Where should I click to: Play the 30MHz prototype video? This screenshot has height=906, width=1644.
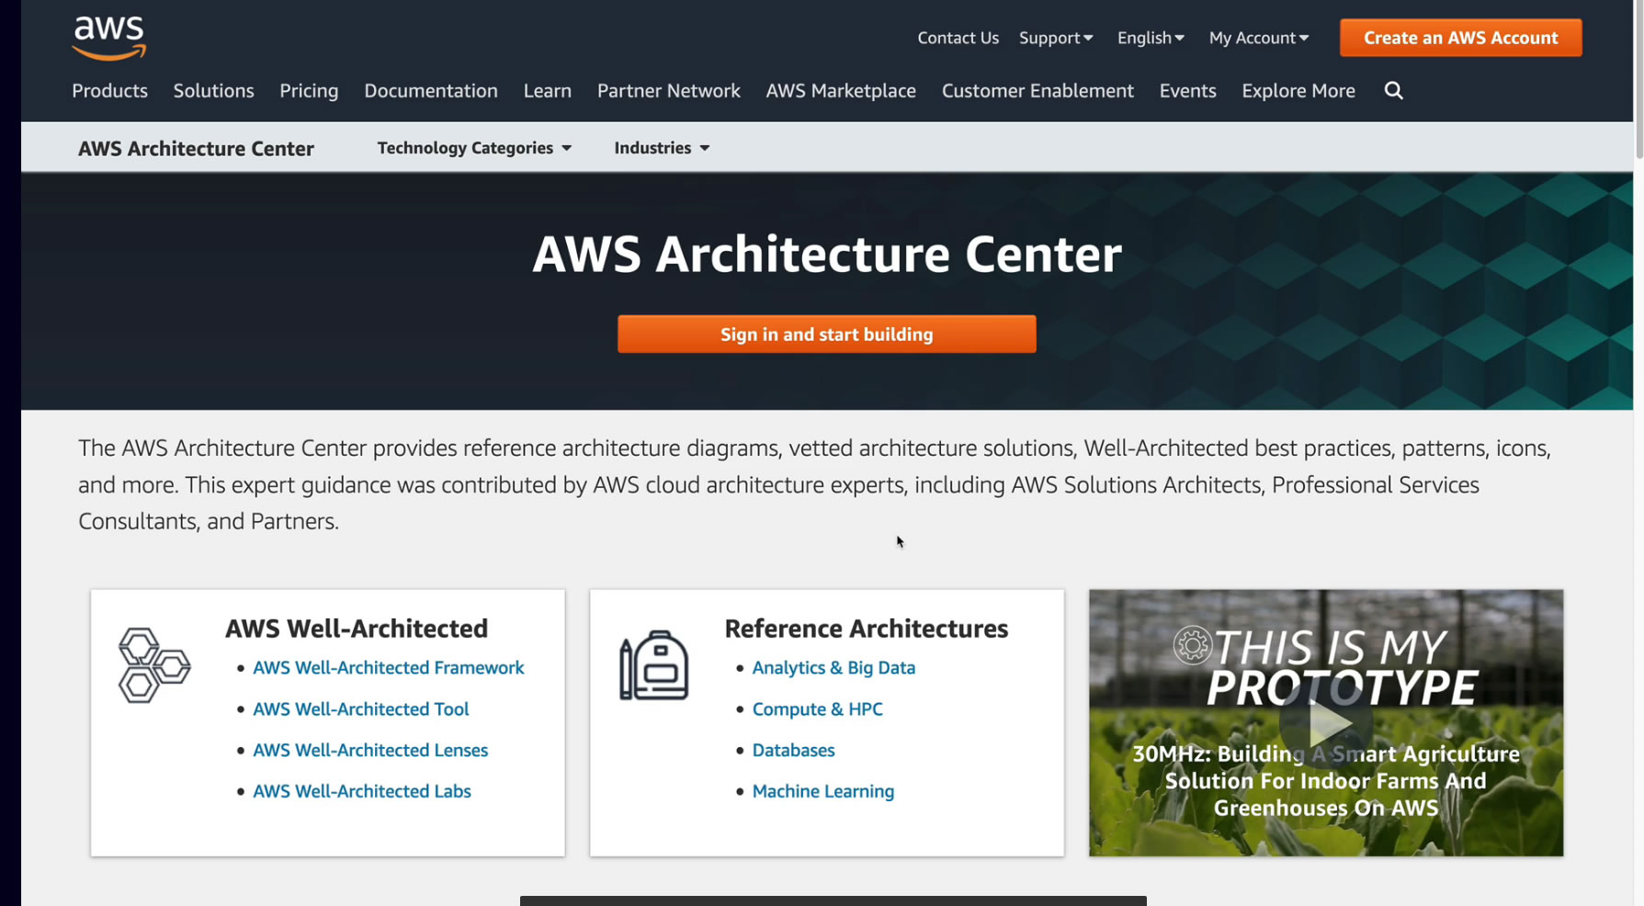point(1325,723)
